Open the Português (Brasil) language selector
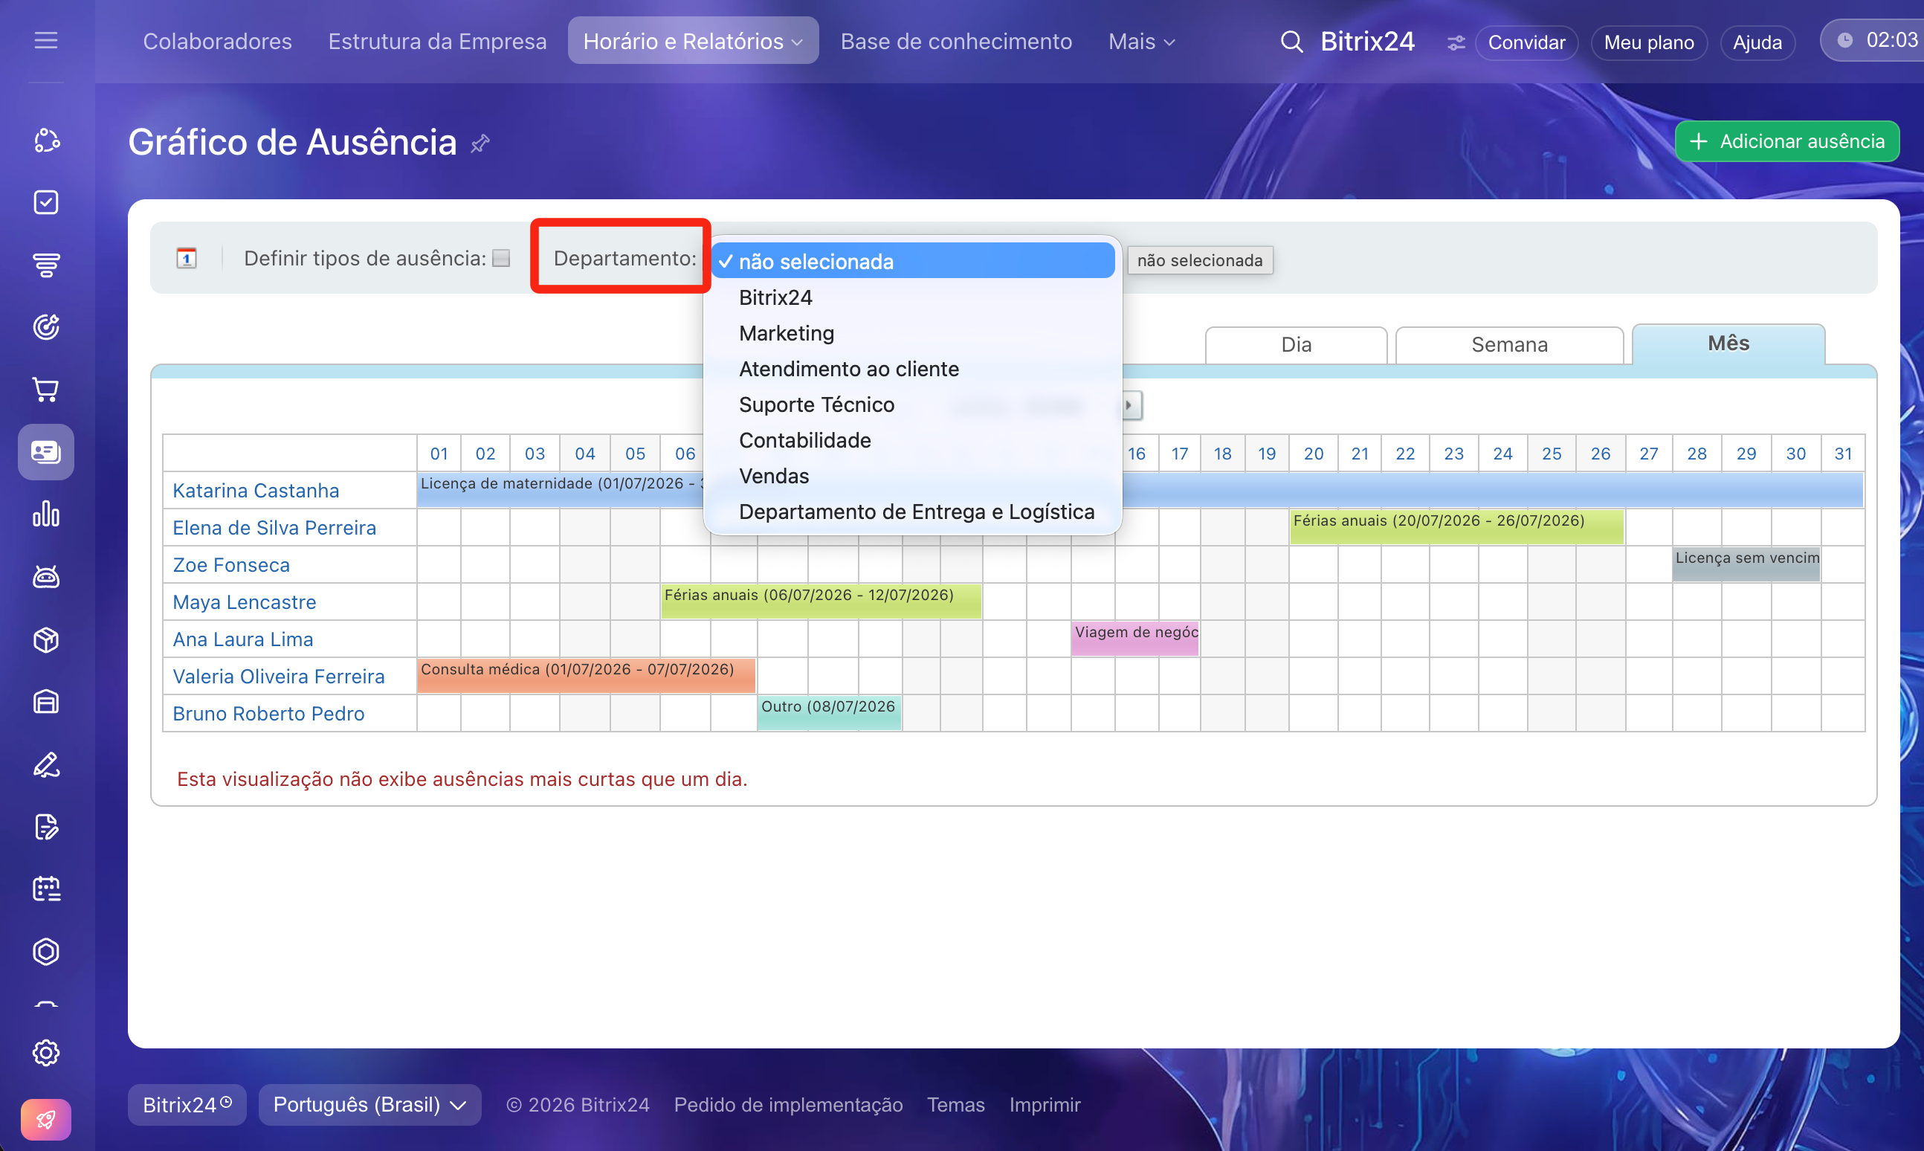The image size is (1924, 1151). 370,1104
